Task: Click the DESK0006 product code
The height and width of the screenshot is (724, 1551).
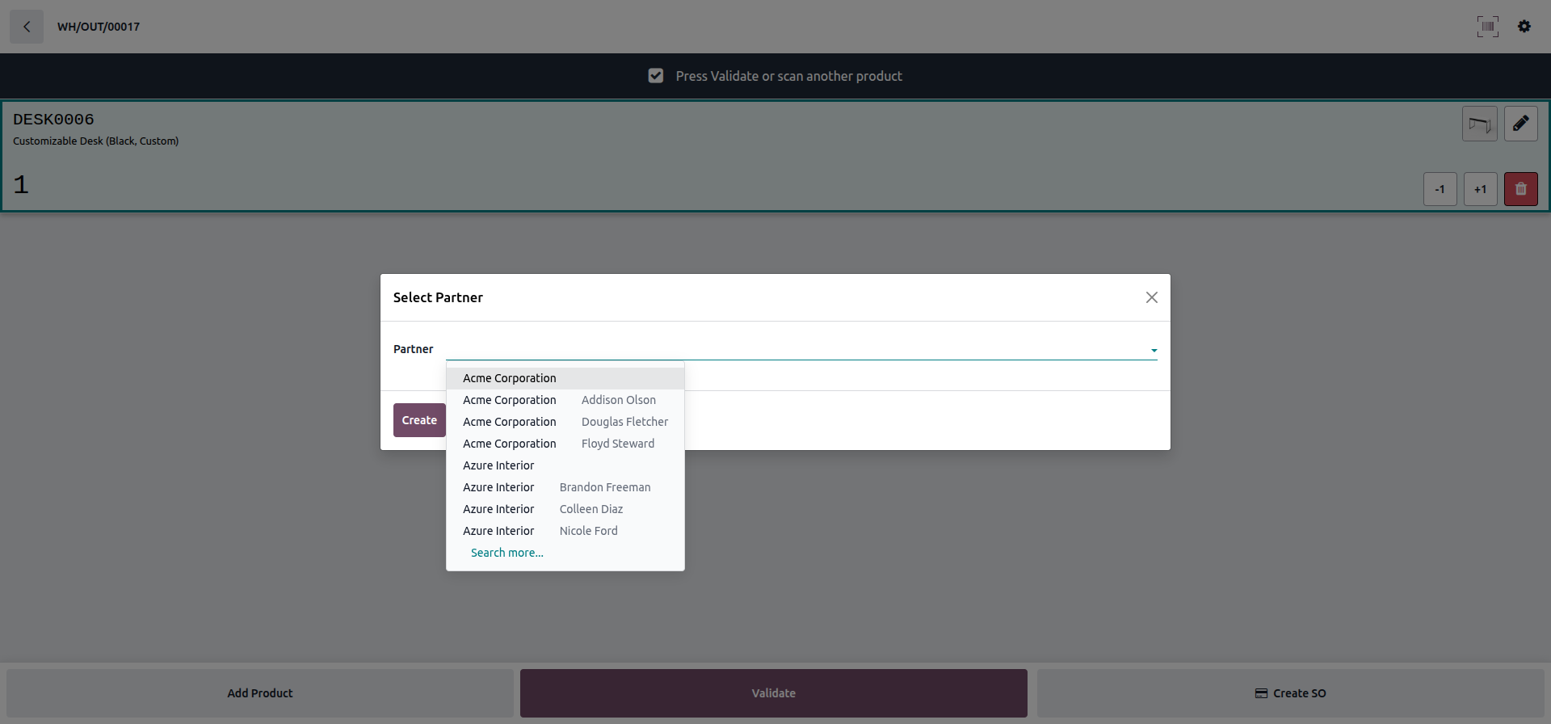Action: point(53,120)
